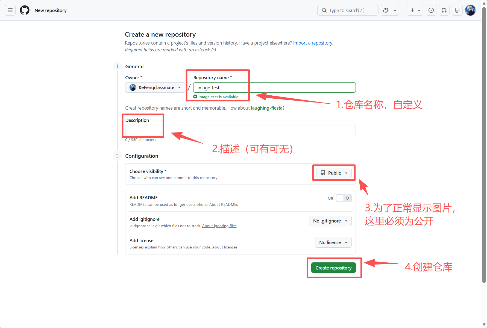Open the Public visibility dropdown

coord(334,173)
